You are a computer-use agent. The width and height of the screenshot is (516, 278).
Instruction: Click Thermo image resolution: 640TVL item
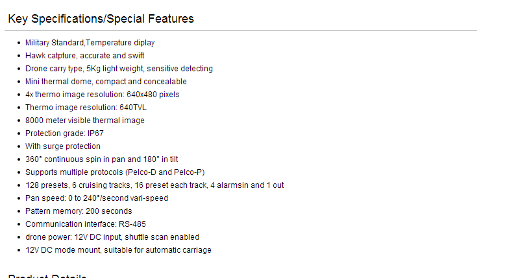pos(86,108)
